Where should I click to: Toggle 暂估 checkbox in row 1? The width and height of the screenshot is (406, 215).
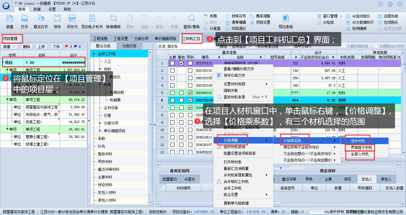(x=181, y=63)
